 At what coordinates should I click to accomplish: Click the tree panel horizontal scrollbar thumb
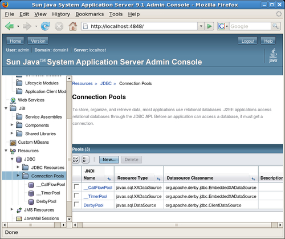[31, 225]
